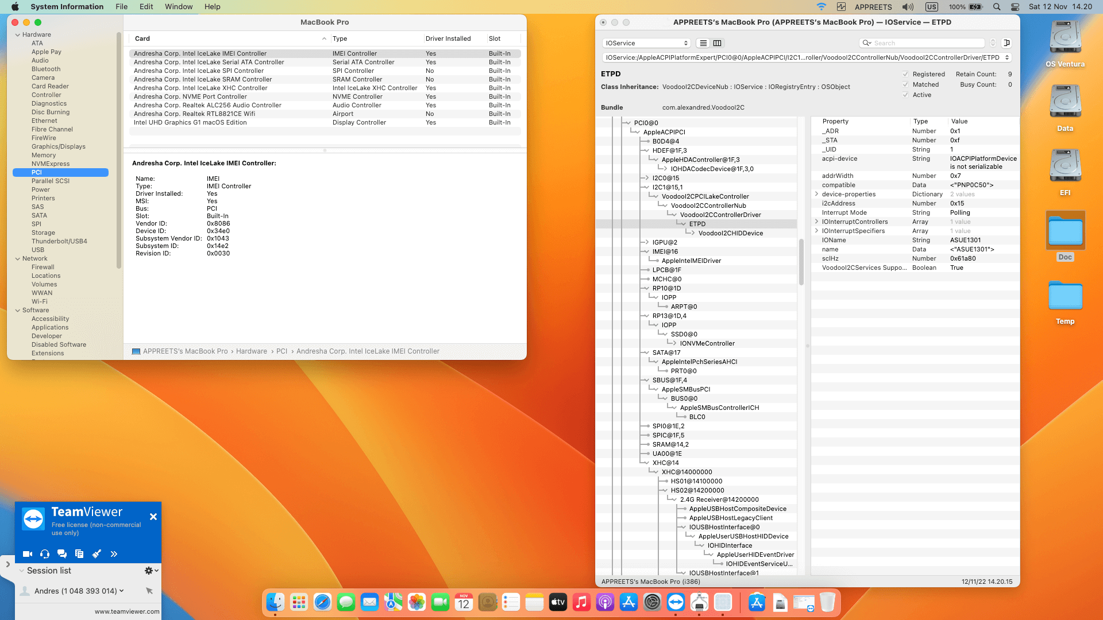
Task: Open the IOService plane dropdown
Action: click(x=646, y=43)
